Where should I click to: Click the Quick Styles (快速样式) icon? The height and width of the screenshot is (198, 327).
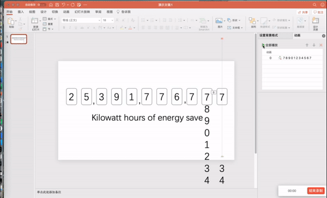(x=264, y=21)
